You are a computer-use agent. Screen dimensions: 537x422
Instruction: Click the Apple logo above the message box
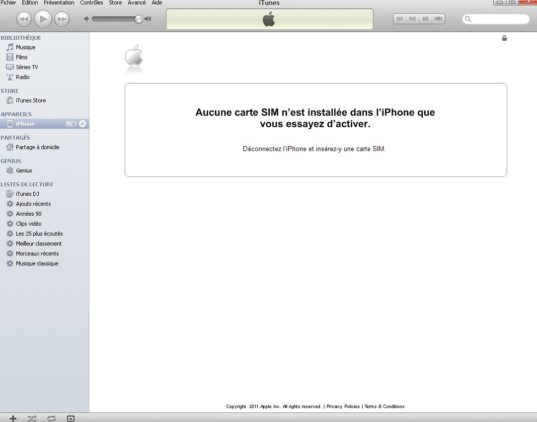(x=134, y=56)
